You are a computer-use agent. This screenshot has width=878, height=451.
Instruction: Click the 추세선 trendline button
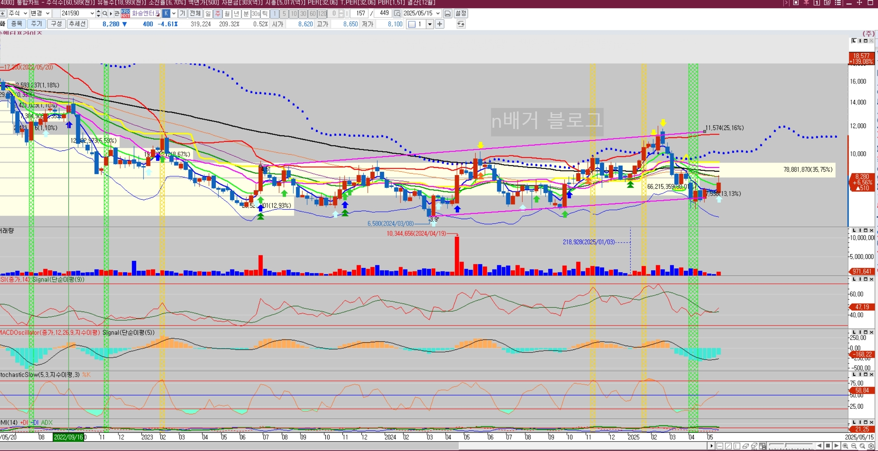[x=77, y=24]
